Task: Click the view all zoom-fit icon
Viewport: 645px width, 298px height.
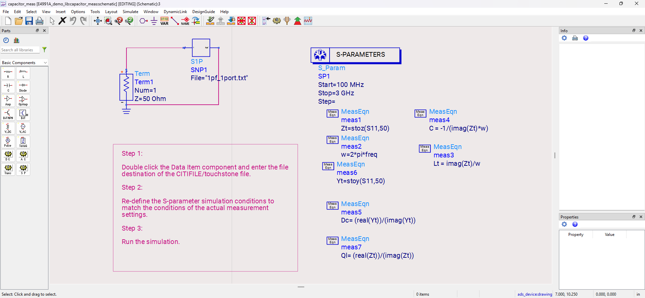Action: point(98,21)
